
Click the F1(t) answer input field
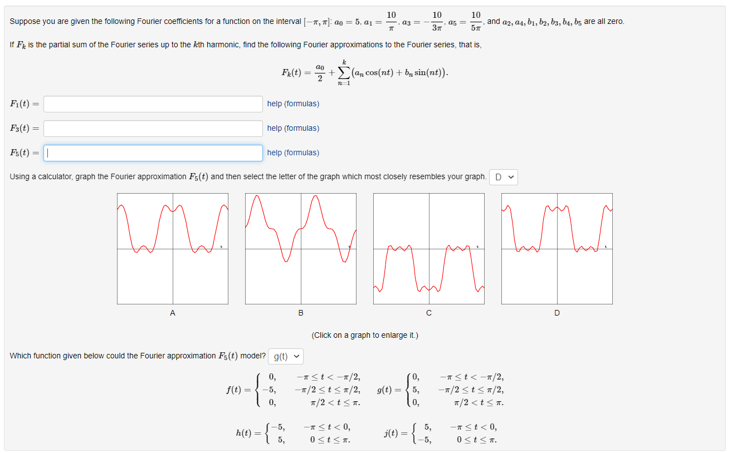[153, 104]
